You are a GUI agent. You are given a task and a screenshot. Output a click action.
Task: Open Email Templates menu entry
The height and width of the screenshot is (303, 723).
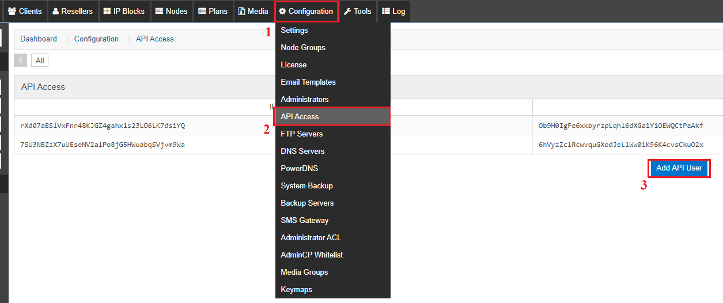tap(308, 82)
